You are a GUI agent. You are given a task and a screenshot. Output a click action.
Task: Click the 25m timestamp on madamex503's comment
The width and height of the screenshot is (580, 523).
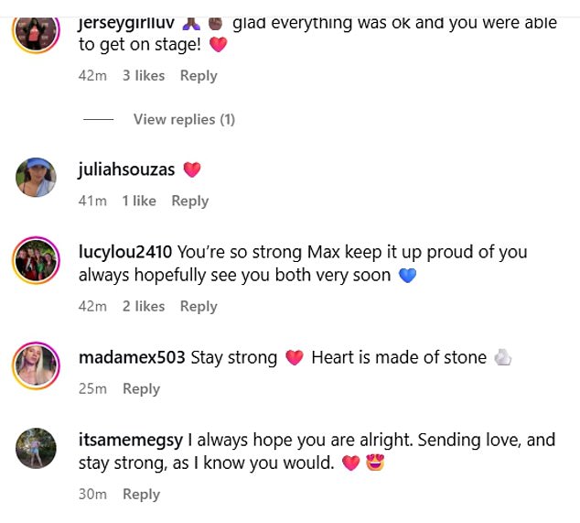pos(92,388)
